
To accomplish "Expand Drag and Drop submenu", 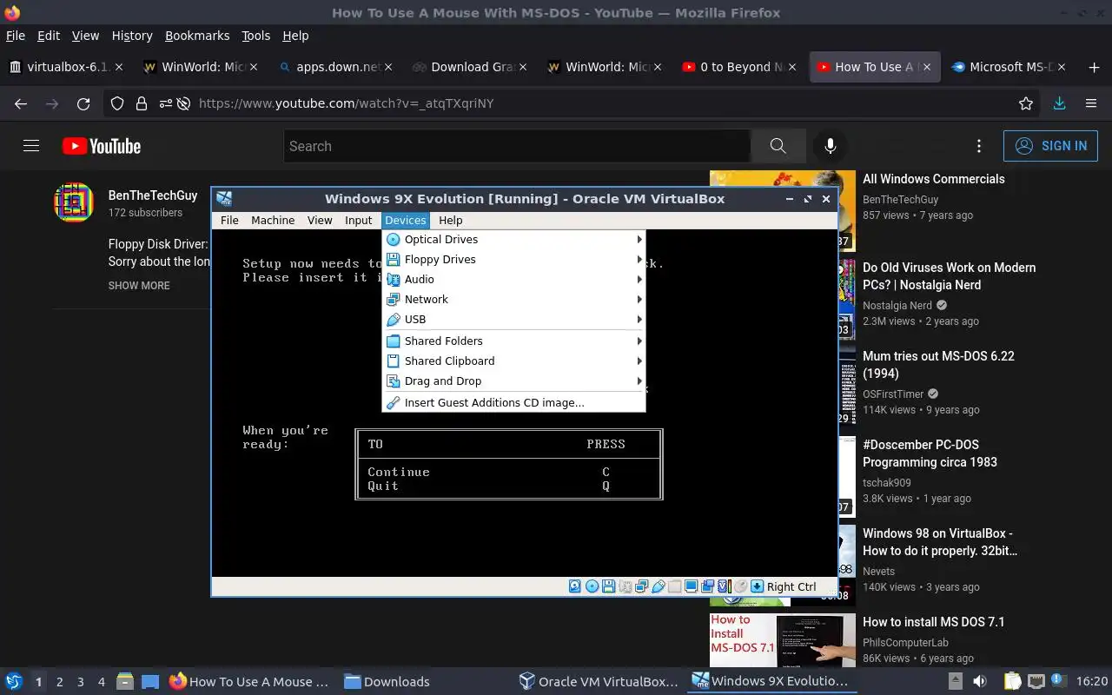I will (513, 381).
